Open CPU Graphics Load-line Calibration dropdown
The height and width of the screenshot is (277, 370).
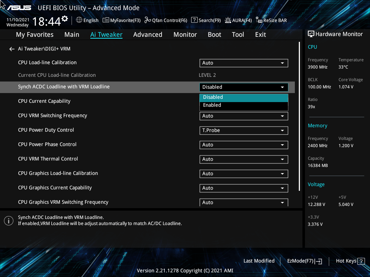coord(244,174)
